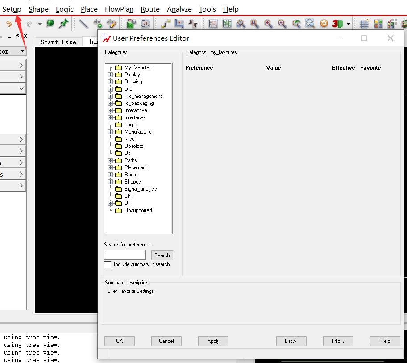
Task: Click the Cancel button in the dialog
Action: pos(166,341)
